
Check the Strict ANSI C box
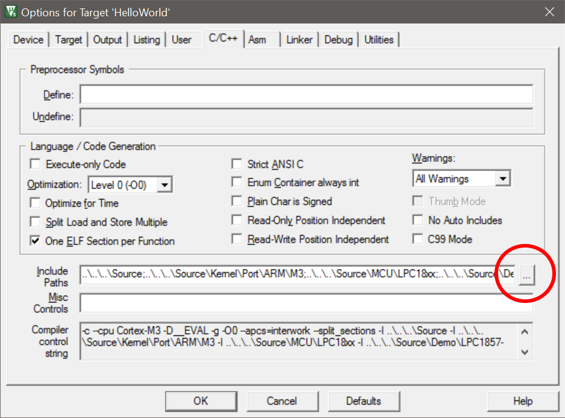pos(237,164)
